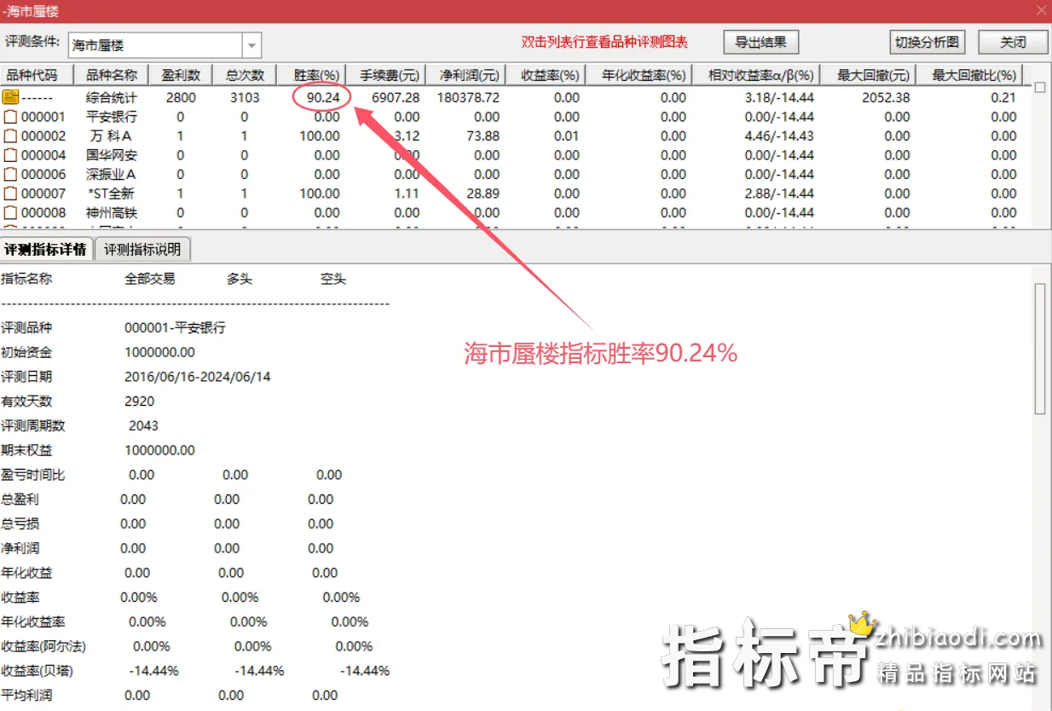The width and height of the screenshot is (1052, 711).
Task: Click the net profit value 180378.72
Action: [x=469, y=97]
